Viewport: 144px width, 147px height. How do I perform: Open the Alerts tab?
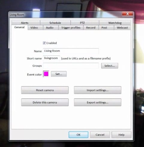tap(26, 23)
